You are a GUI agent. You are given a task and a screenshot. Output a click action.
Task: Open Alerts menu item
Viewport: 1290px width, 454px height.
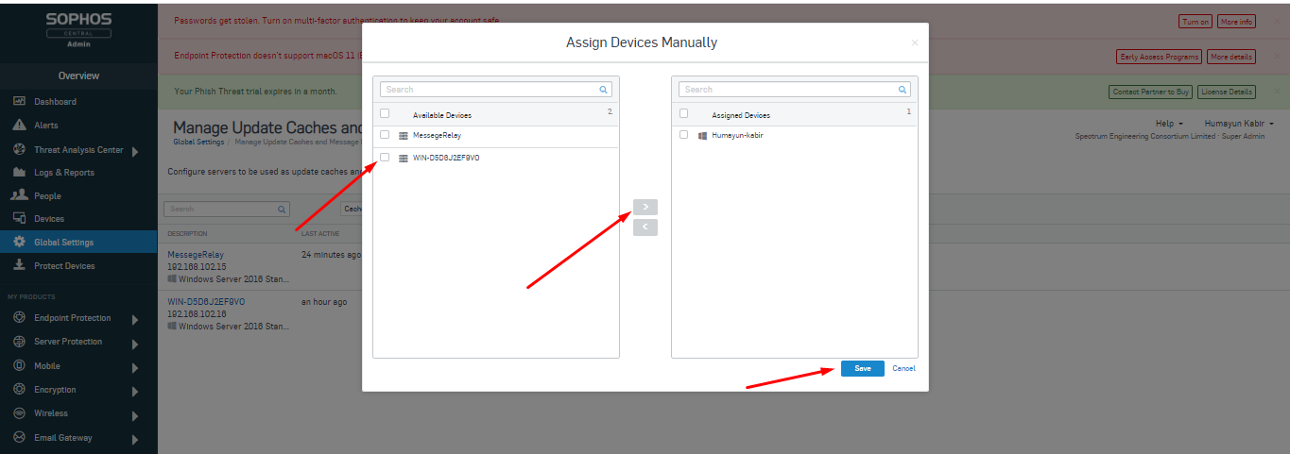click(x=46, y=125)
